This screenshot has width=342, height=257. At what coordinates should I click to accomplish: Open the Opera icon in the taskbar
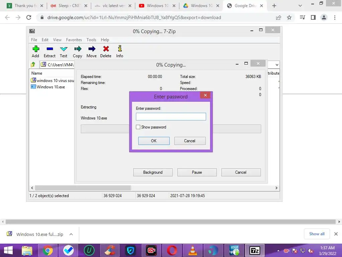click(x=172, y=250)
